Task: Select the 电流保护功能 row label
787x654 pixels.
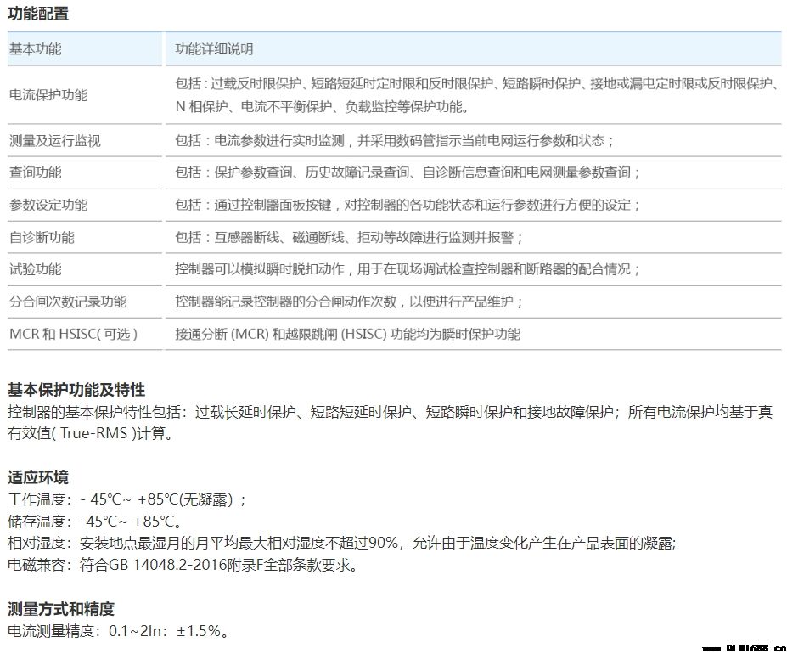Action: coord(48,95)
